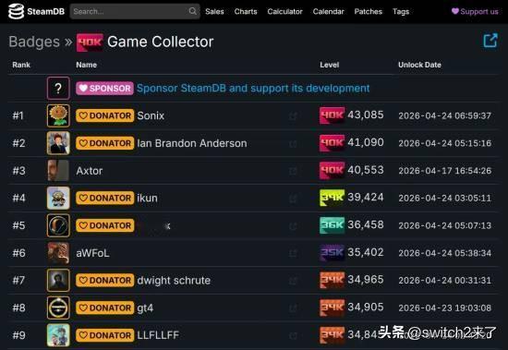
Task: Open gt4's profile link
Action: (x=145, y=308)
